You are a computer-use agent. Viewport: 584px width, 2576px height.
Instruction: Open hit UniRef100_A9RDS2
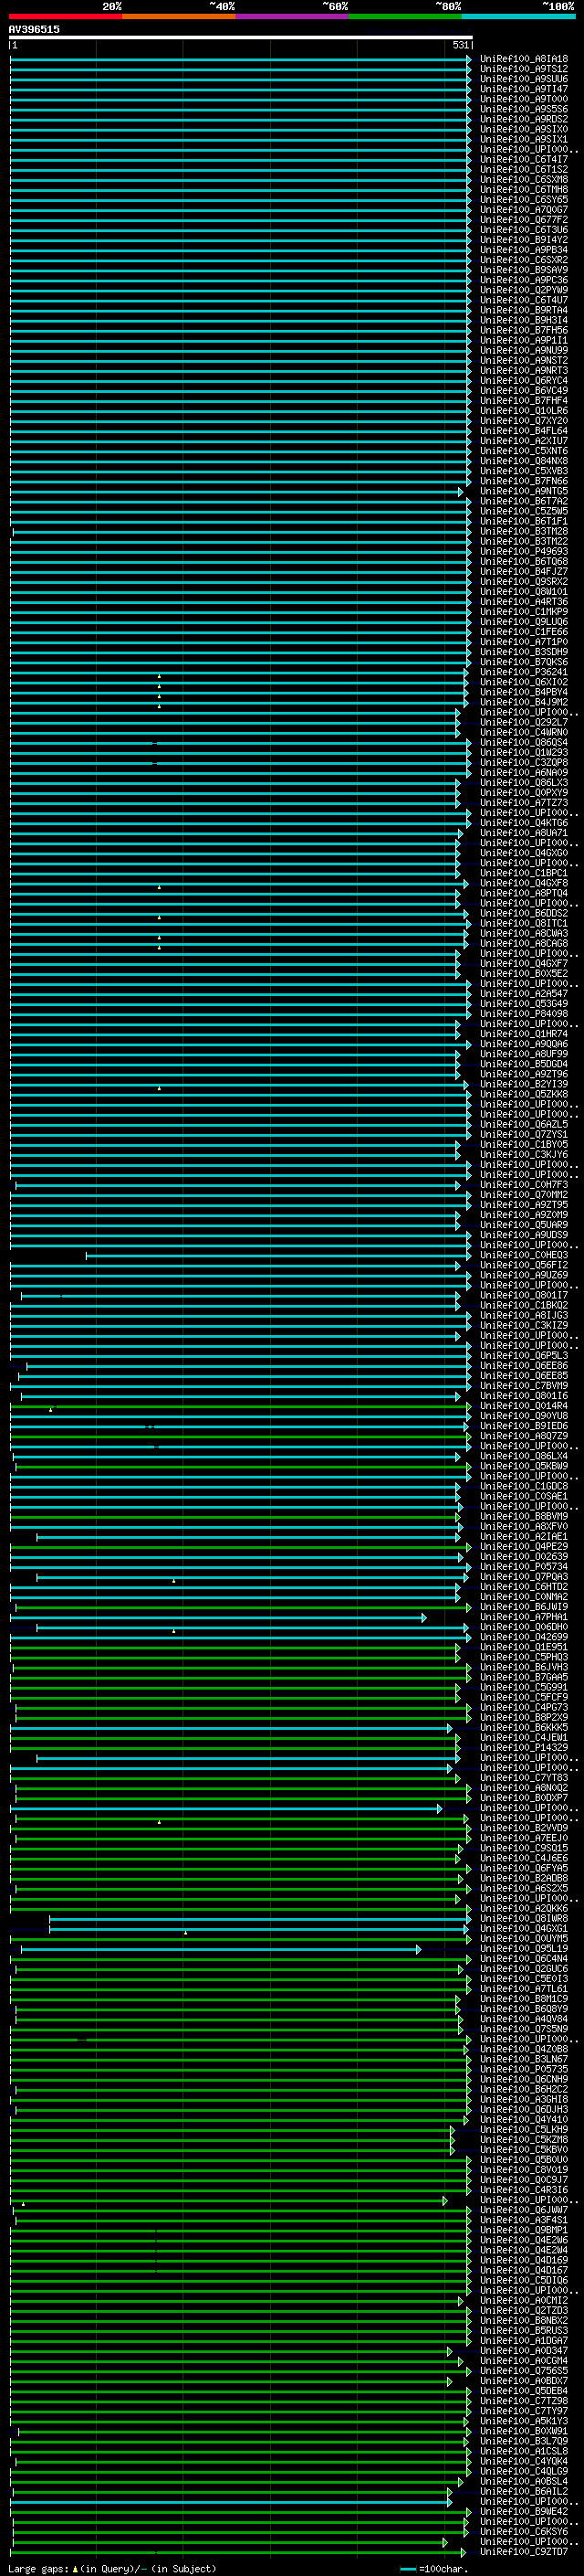[x=524, y=119]
